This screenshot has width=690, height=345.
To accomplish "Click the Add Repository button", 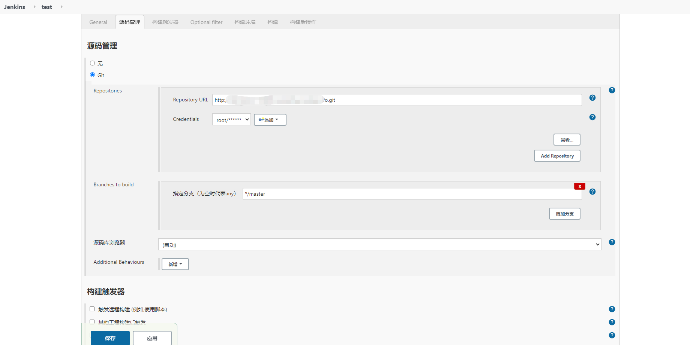I will pyautogui.click(x=557, y=156).
